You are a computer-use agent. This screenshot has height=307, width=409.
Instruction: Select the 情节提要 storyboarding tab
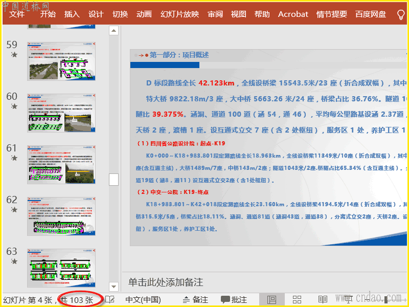332,14
